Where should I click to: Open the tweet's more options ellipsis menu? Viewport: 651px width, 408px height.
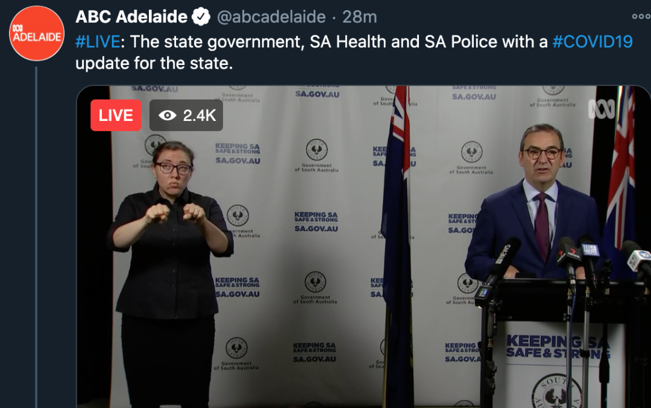pyautogui.click(x=641, y=17)
